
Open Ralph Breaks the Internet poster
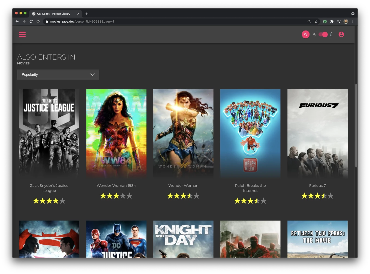click(x=250, y=134)
